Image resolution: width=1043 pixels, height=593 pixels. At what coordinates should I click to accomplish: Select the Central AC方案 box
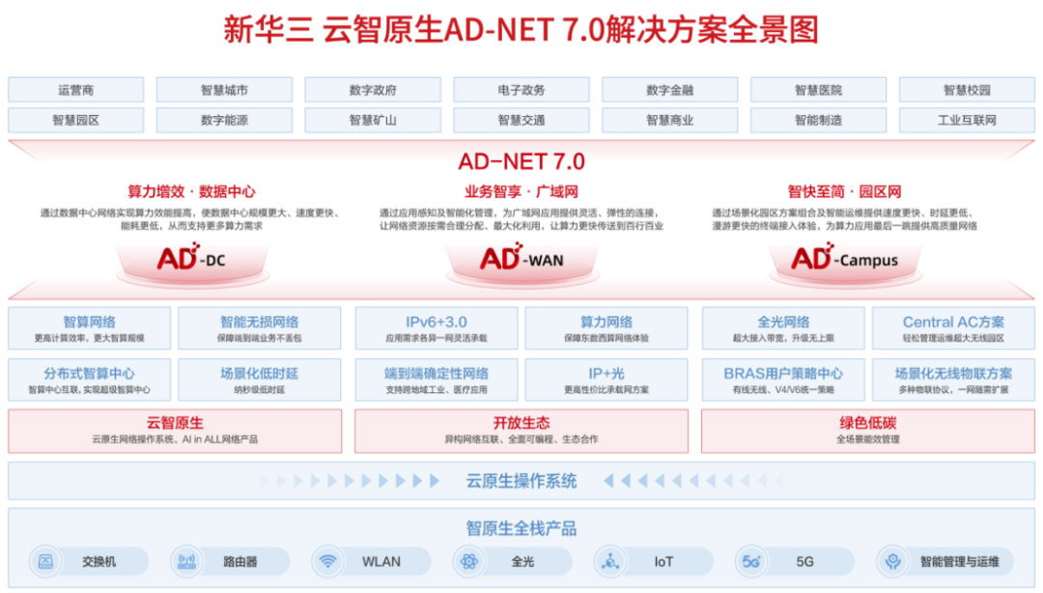(x=953, y=328)
